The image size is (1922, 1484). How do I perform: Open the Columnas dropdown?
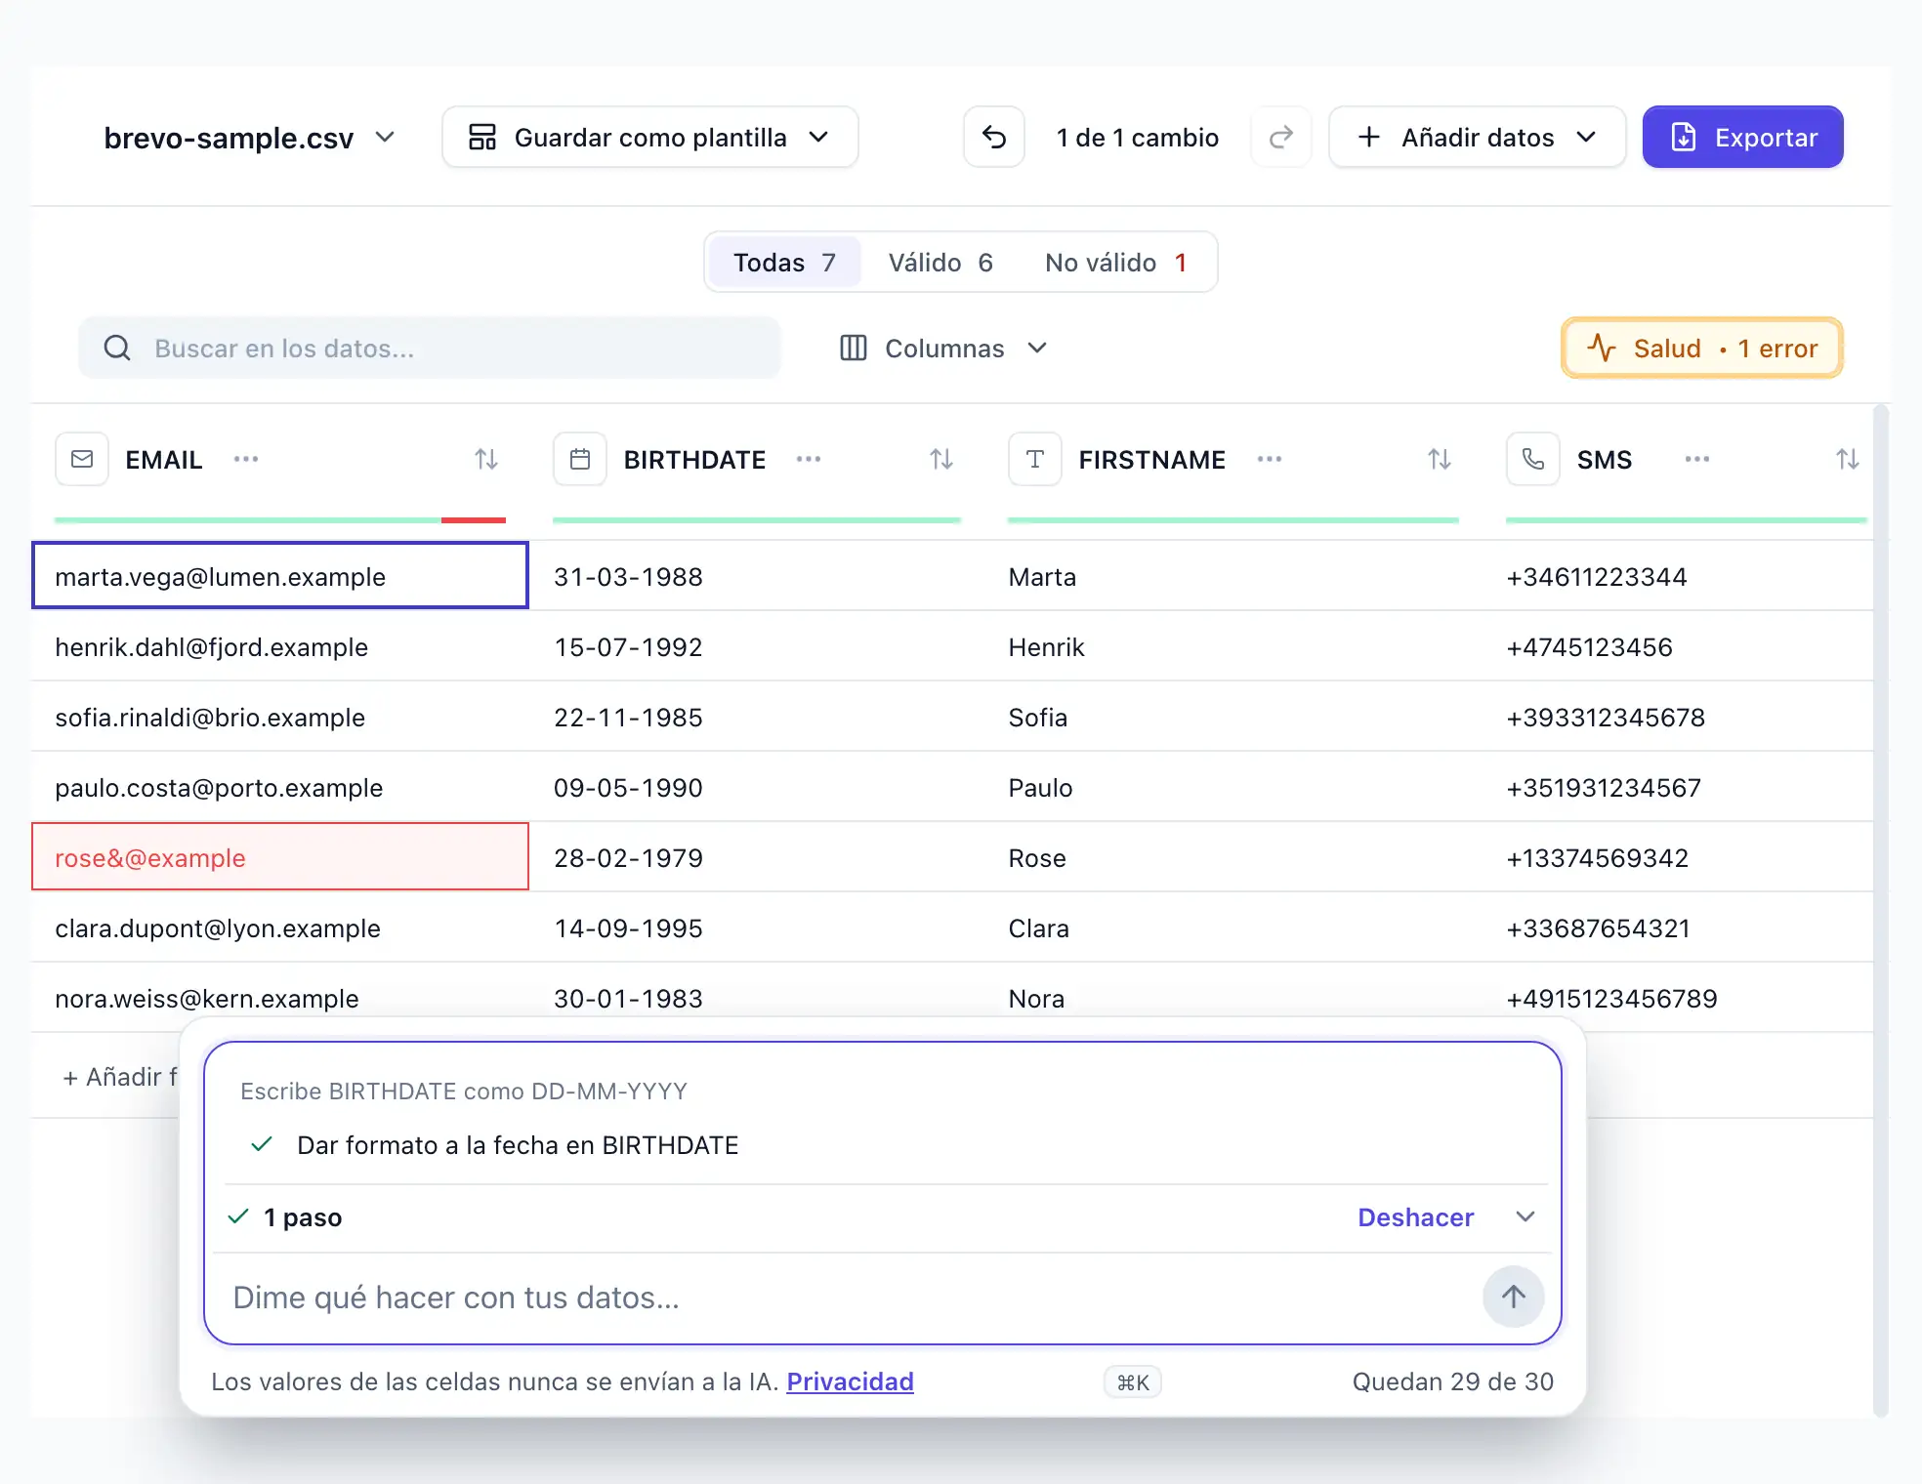click(x=943, y=349)
